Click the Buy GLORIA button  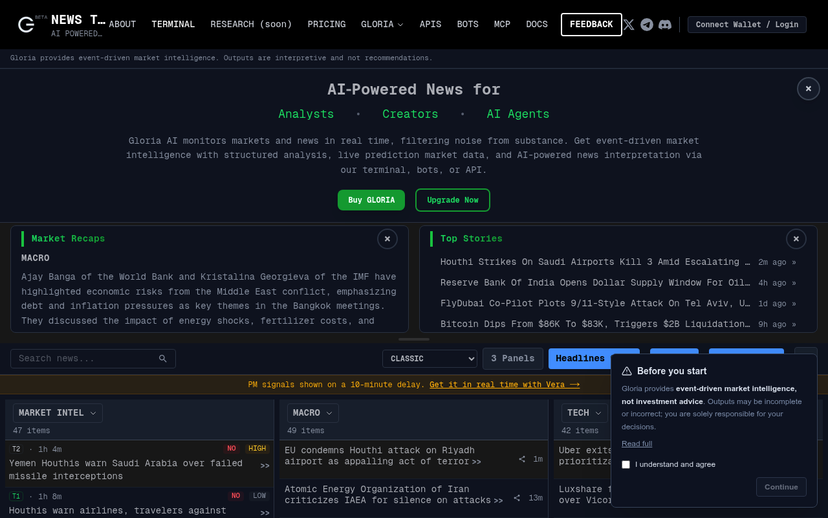pos(371,200)
